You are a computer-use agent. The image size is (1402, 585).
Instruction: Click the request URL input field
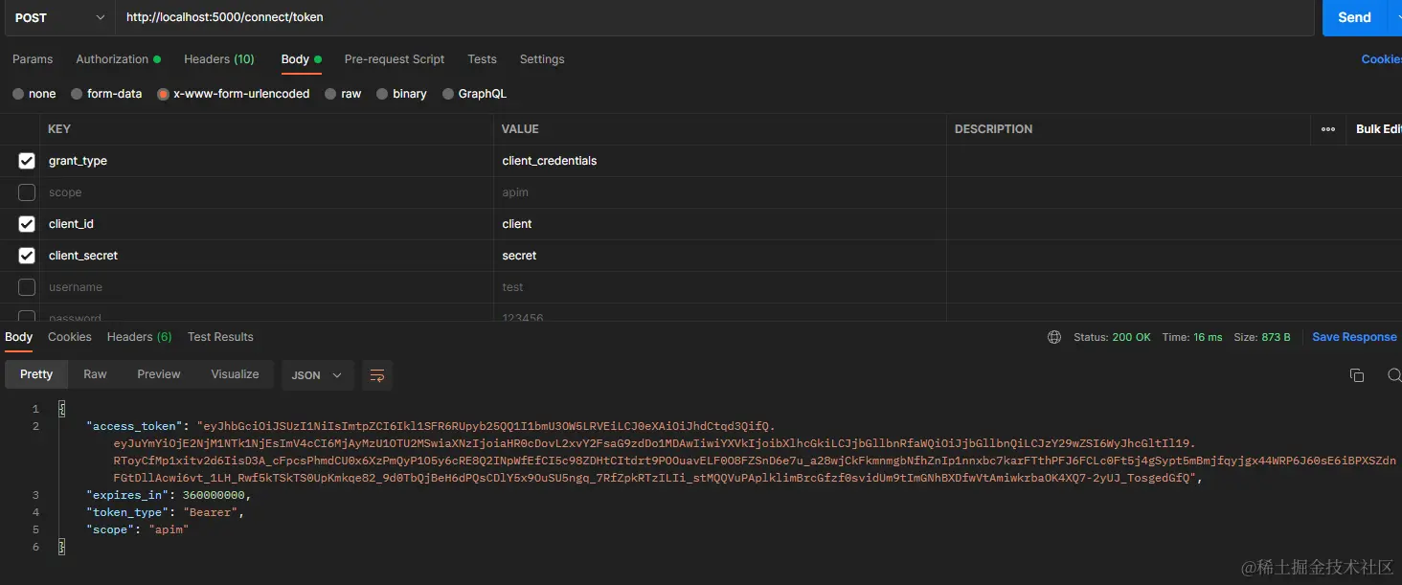[x=714, y=17]
